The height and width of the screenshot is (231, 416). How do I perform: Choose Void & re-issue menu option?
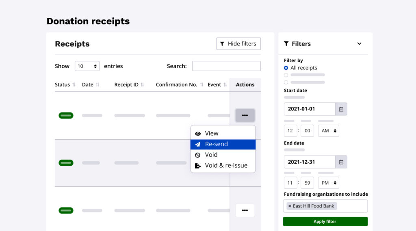pos(223,166)
